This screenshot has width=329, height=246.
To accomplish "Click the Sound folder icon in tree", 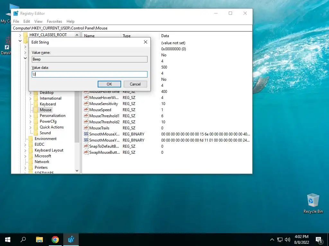I will [x=36, y=133].
